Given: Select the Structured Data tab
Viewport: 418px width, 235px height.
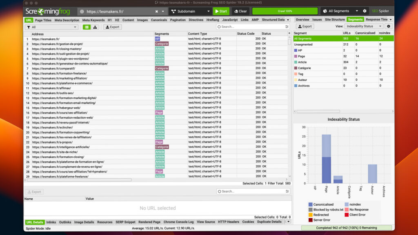Looking at the screenshot, I should (273, 20).
